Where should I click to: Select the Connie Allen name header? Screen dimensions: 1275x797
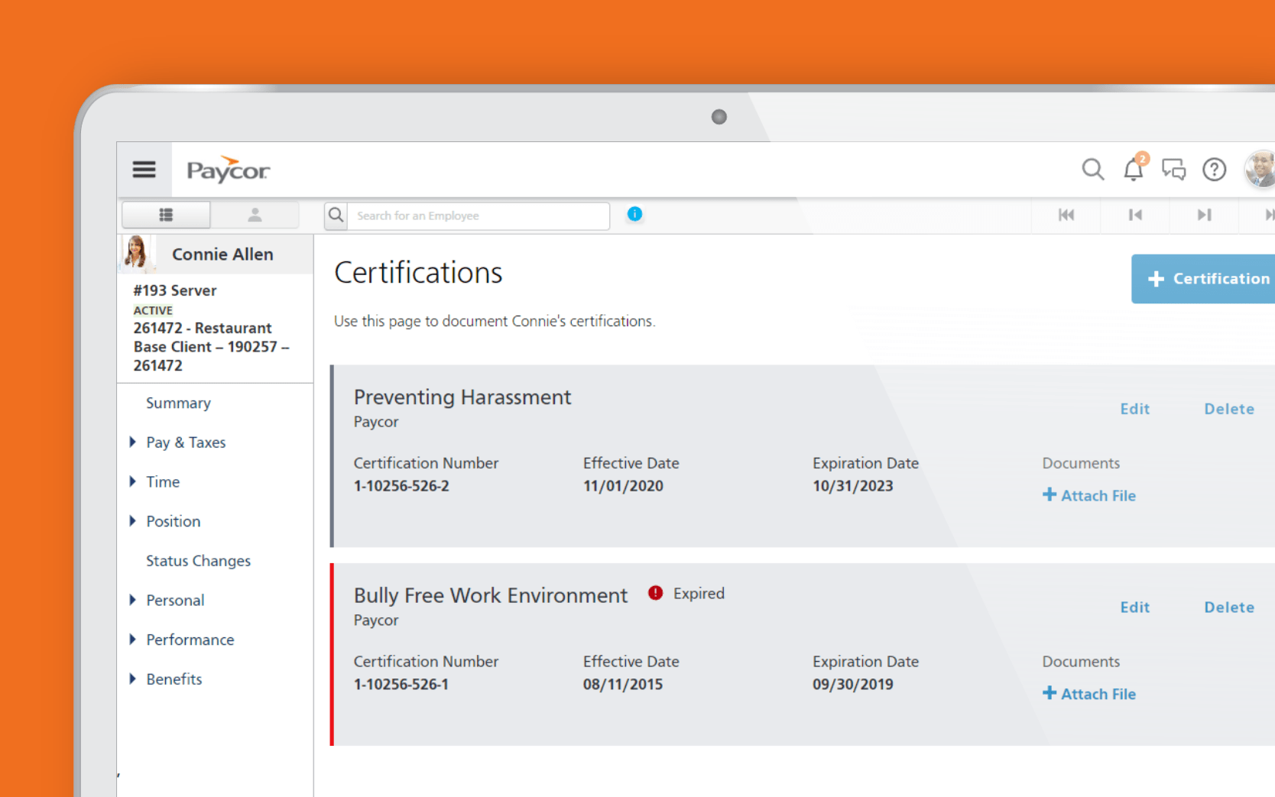pos(222,254)
